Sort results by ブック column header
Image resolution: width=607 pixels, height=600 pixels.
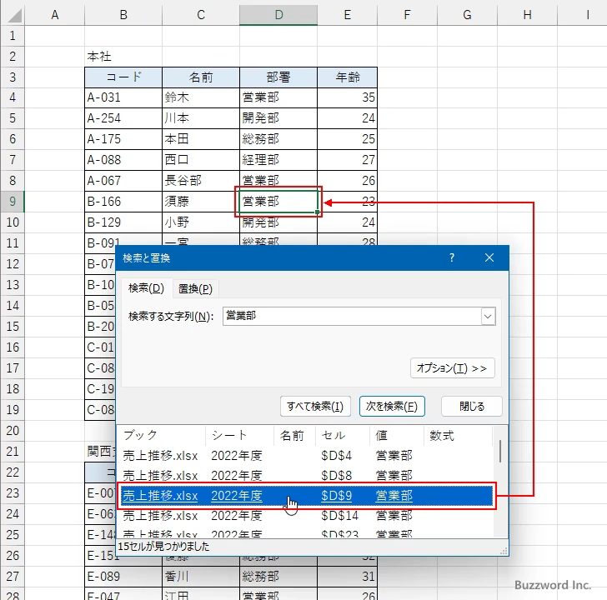click(161, 435)
